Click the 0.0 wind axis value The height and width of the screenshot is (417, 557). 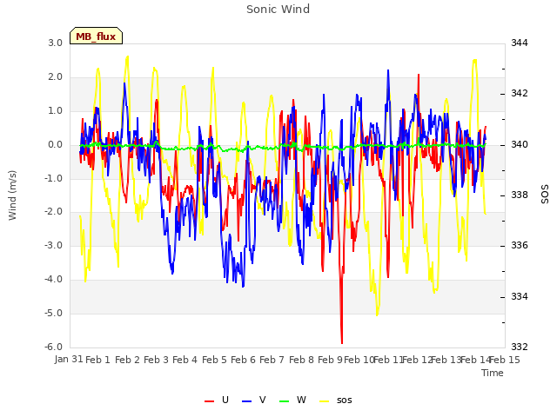tap(56, 145)
